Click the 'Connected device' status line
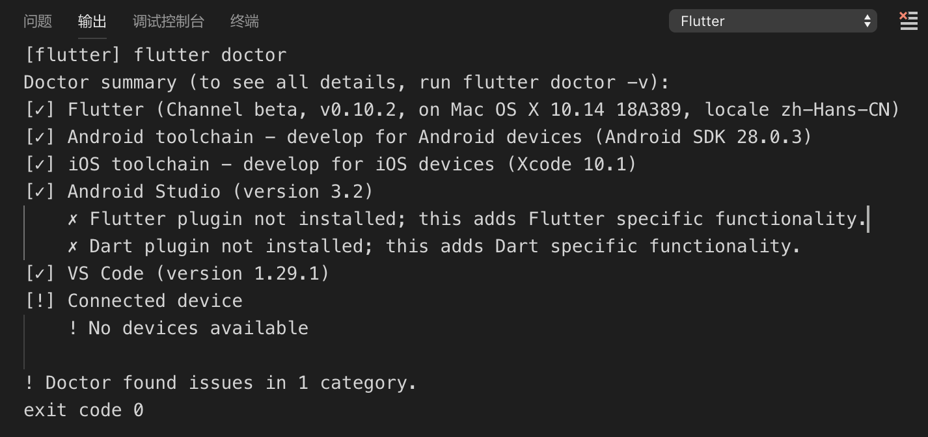 click(x=133, y=300)
